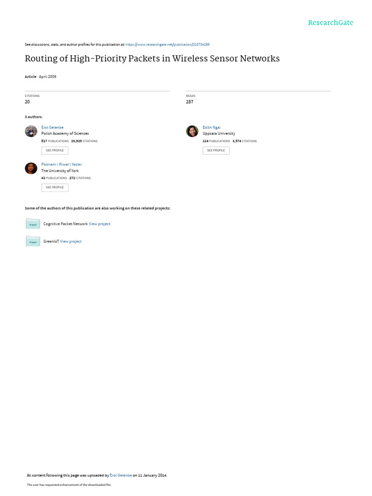The image size is (372, 496).
Task: Open the researchgate.net publication URL
Action: [167, 45]
